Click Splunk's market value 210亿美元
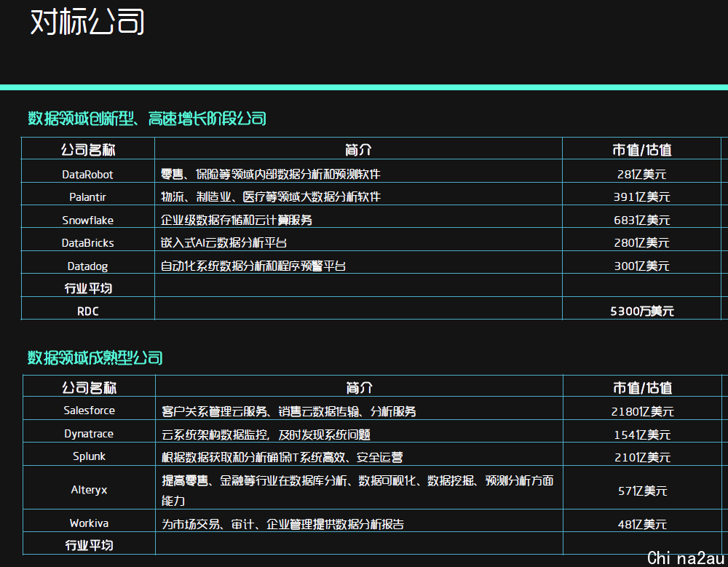The image size is (728, 567). (x=643, y=457)
